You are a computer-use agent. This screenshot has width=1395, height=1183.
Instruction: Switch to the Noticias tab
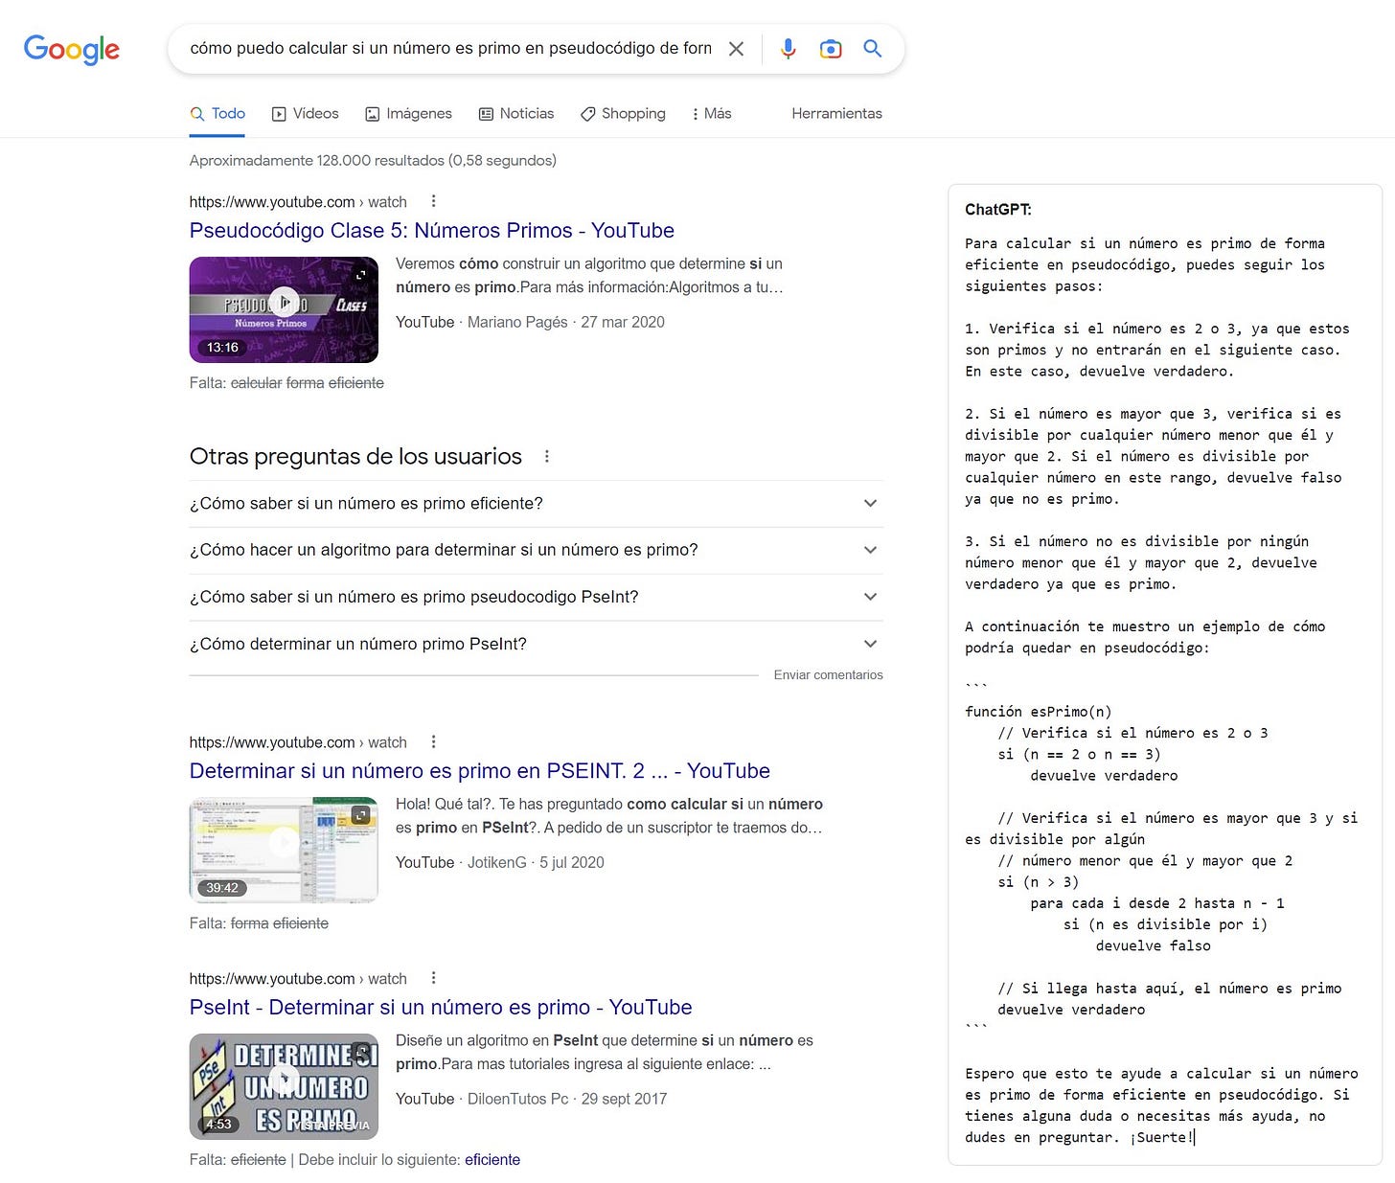(x=516, y=113)
